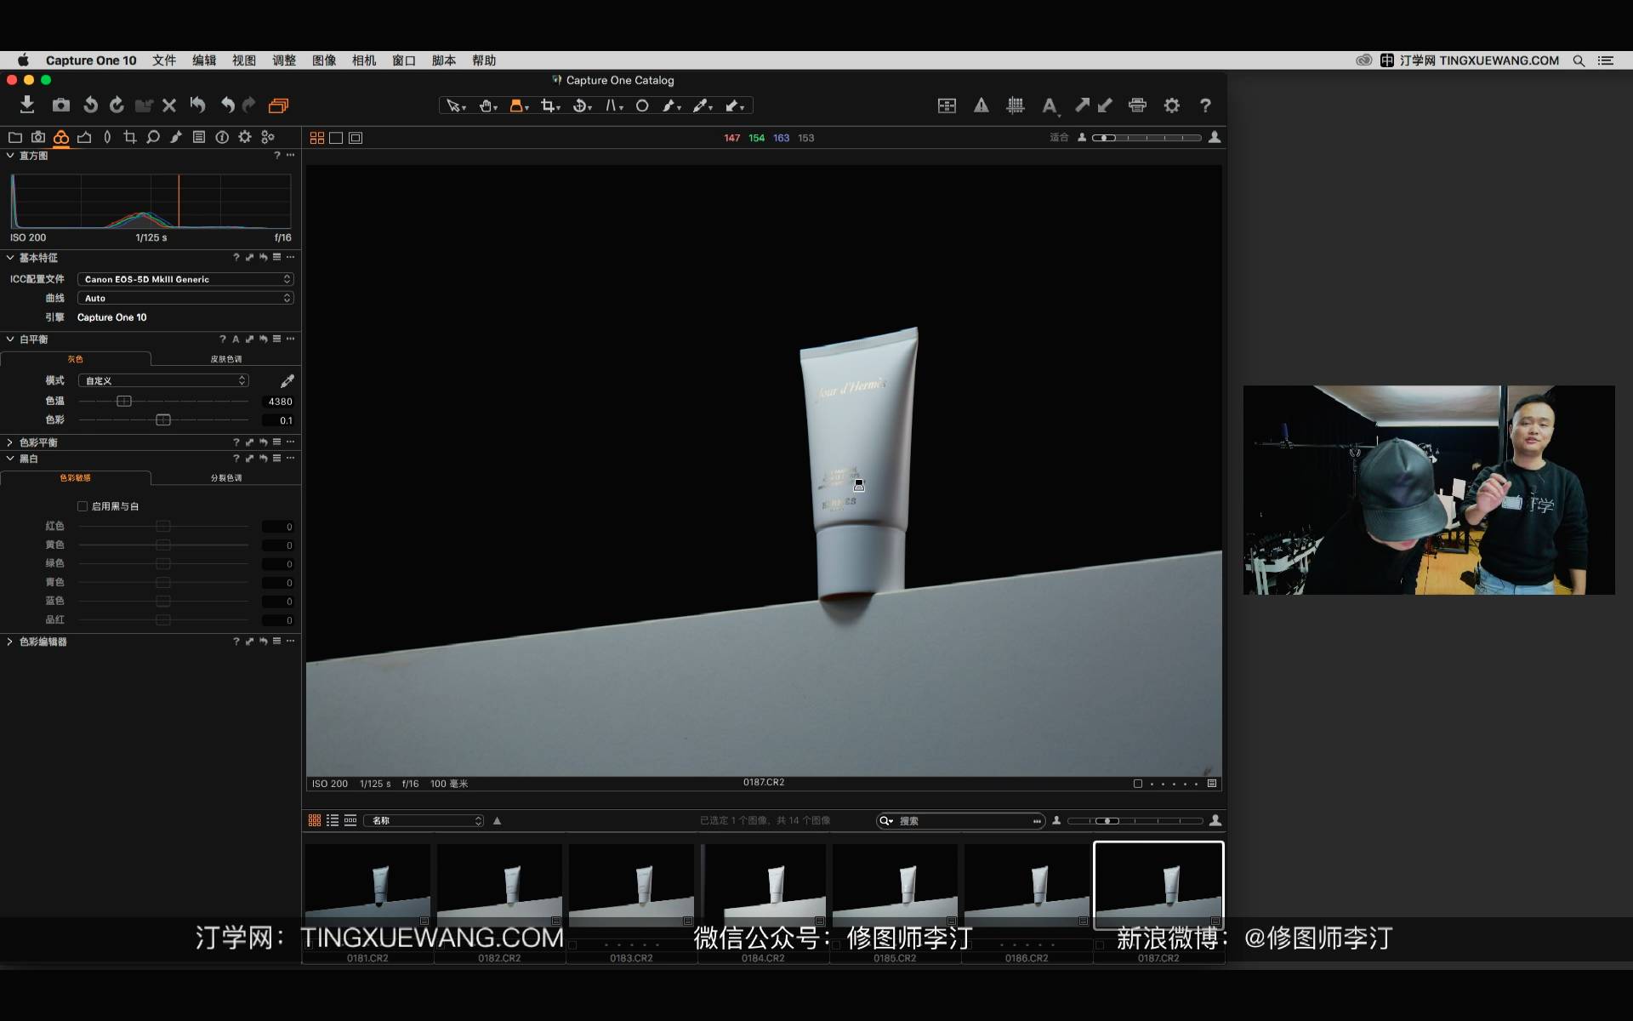Switch to the 分裂色调 tab
Image resolution: width=1633 pixels, height=1021 pixels.
coord(226,478)
